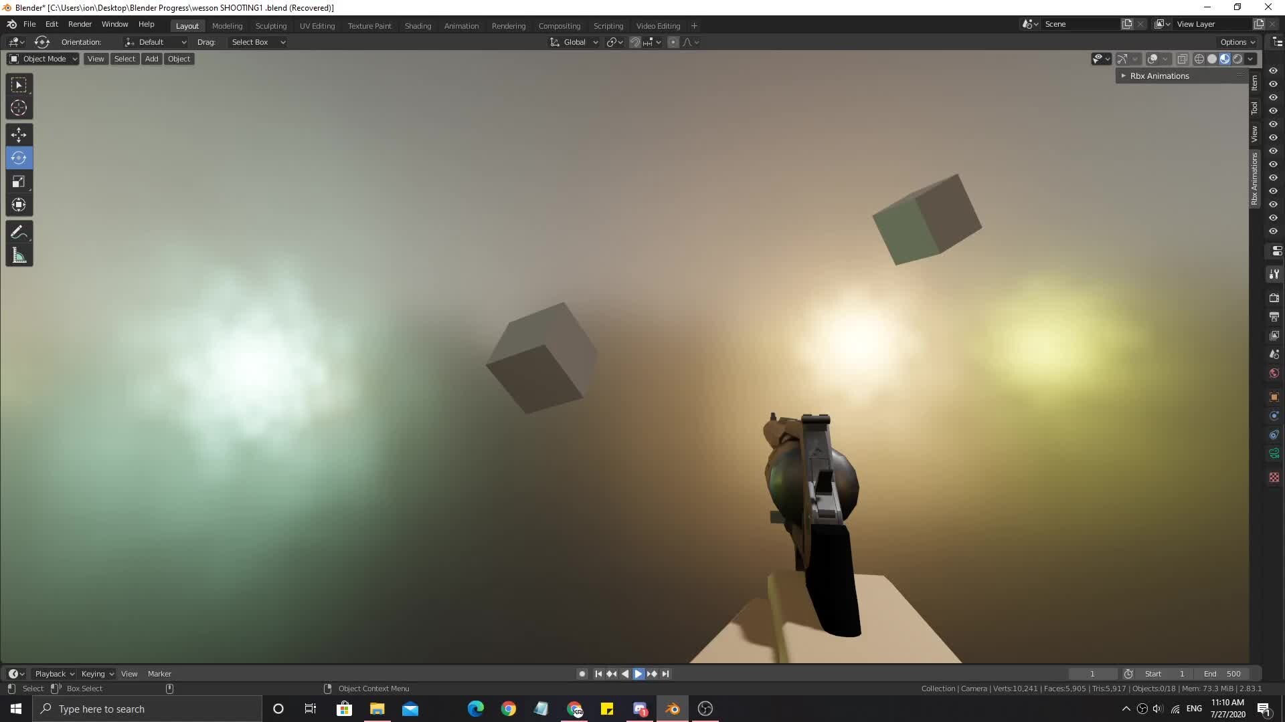
Task: Open the Render Properties tab in Properties editor
Action: [1274, 298]
